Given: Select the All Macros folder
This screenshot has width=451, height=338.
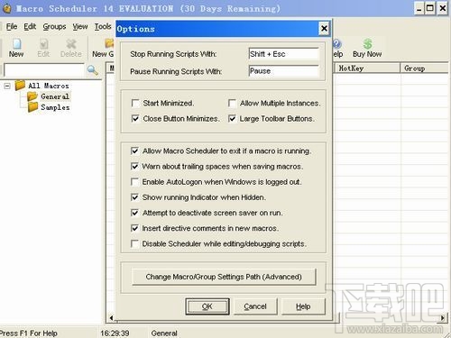Looking at the screenshot, I should point(49,86).
